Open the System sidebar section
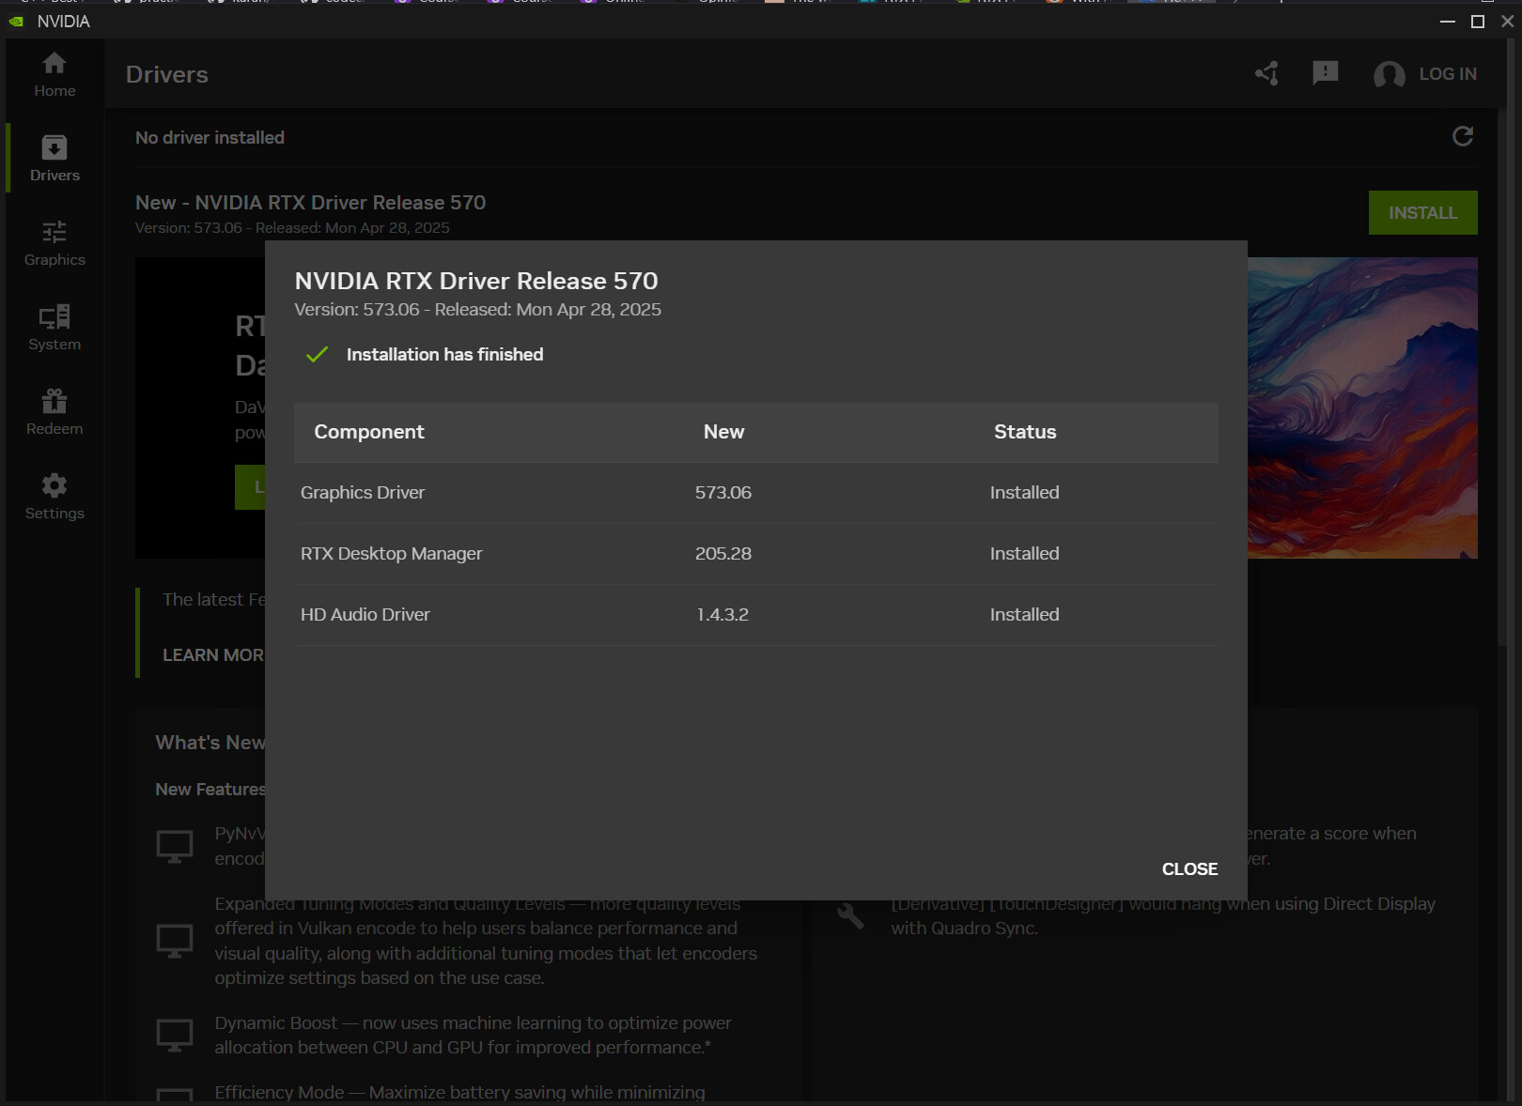 tap(54, 328)
